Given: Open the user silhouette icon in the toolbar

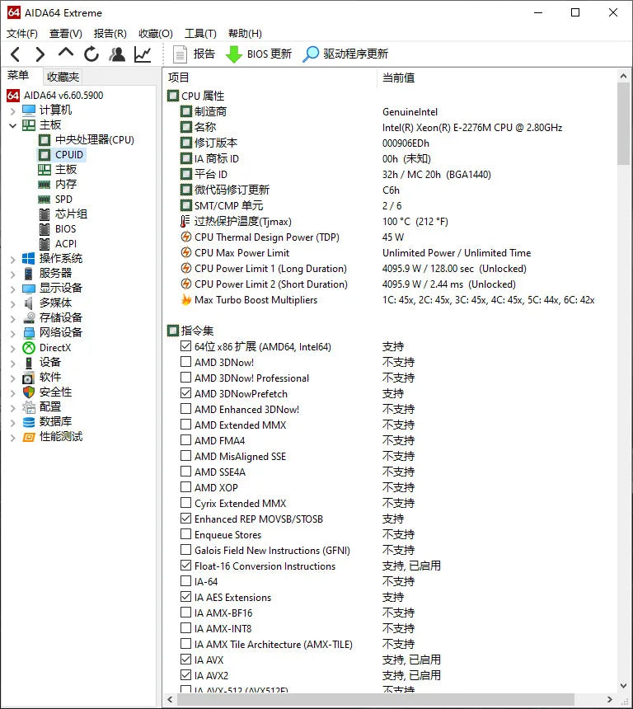Looking at the screenshot, I should click(117, 54).
